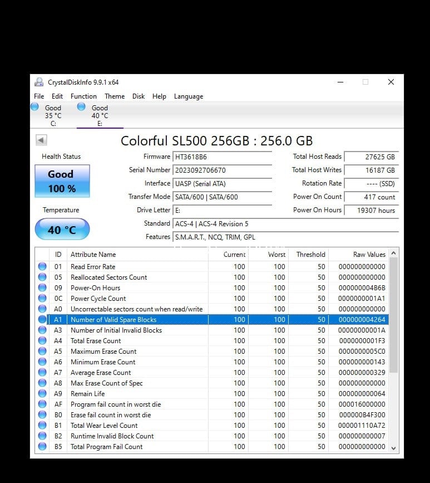Image resolution: width=430 pixels, height=483 pixels.
Task: Click status icon of Max Erase Count of Spec
Action: click(x=42, y=383)
